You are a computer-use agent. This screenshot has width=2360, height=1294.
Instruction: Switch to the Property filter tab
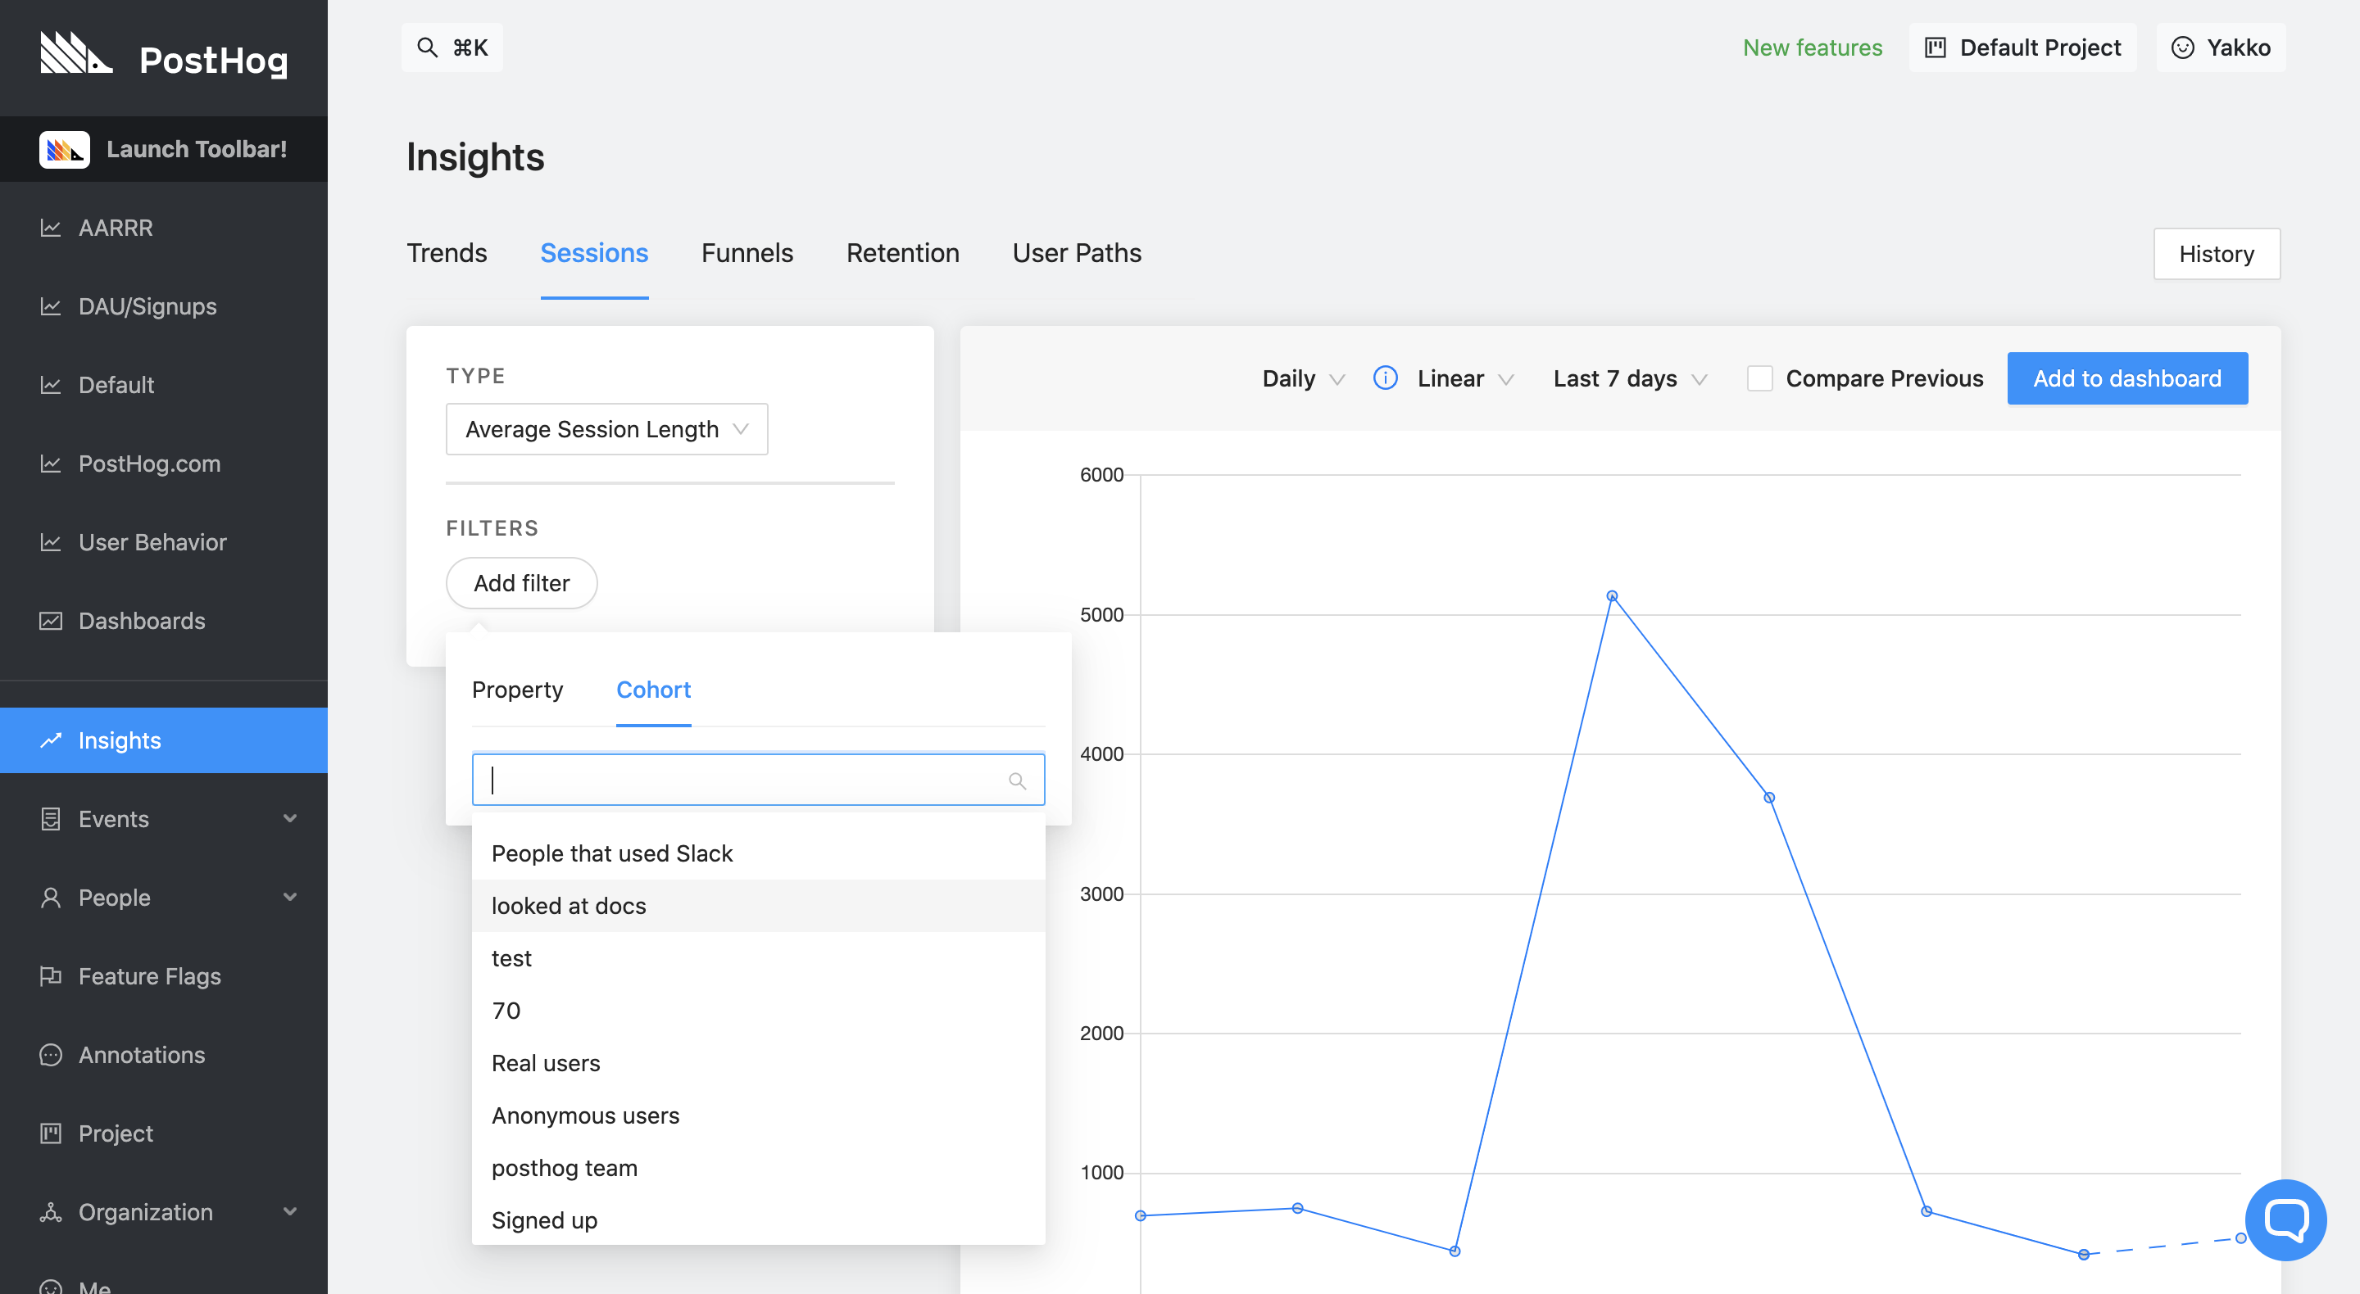tap(517, 690)
